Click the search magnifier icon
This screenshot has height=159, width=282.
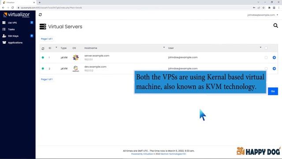tap(275, 26)
